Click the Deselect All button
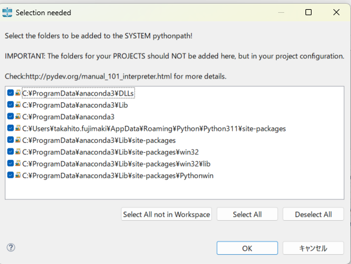The height and width of the screenshot is (264, 351). tap(313, 214)
